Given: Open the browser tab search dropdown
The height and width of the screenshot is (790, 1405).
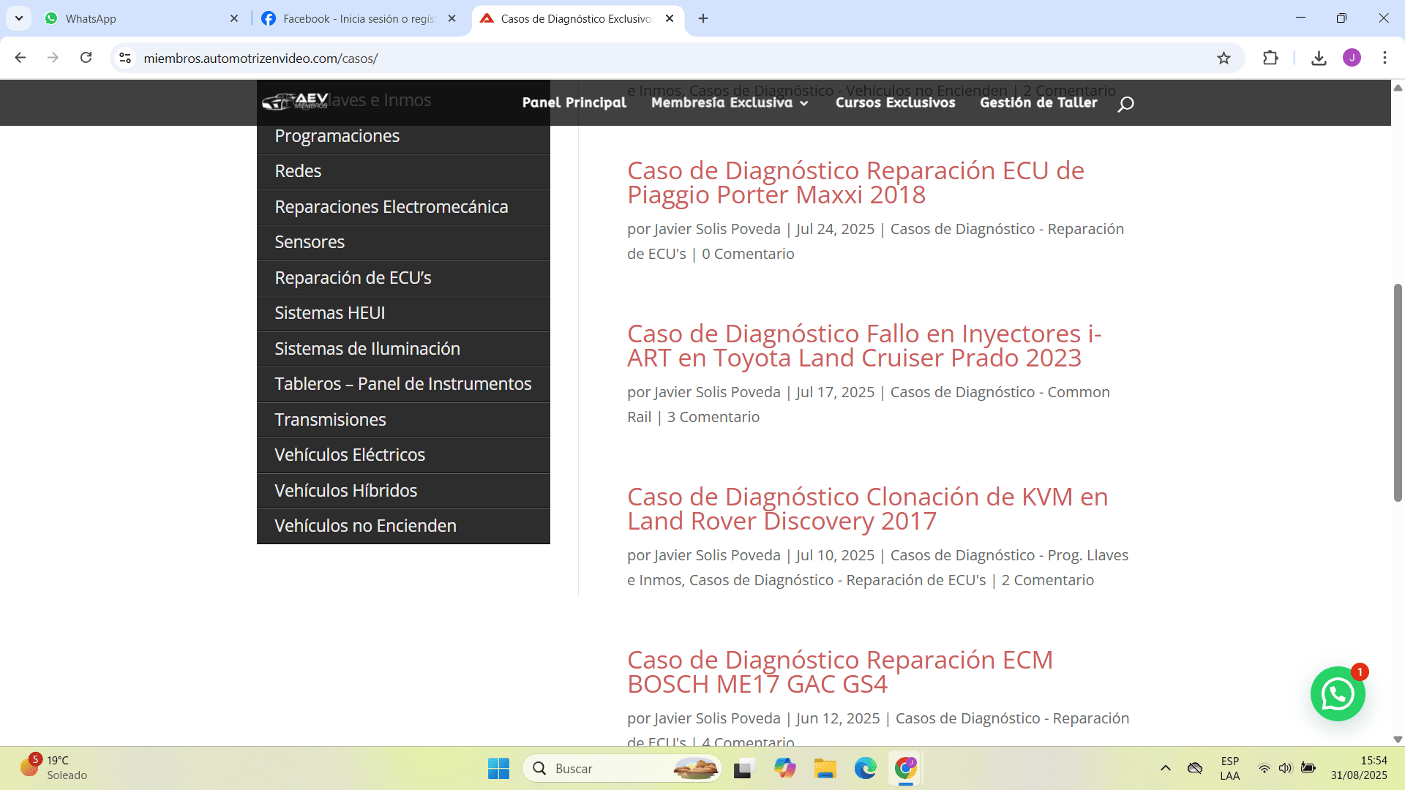Looking at the screenshot, I should 18,18.
